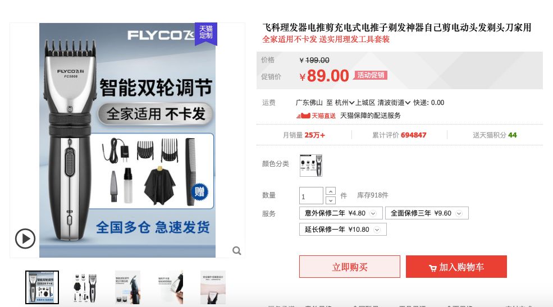Select 全面保修三年 ¥9.60 service option

pos(427,213)
